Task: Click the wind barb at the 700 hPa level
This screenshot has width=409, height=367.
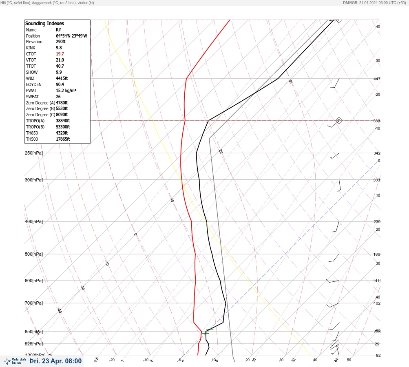Action: tap(333, 305)
